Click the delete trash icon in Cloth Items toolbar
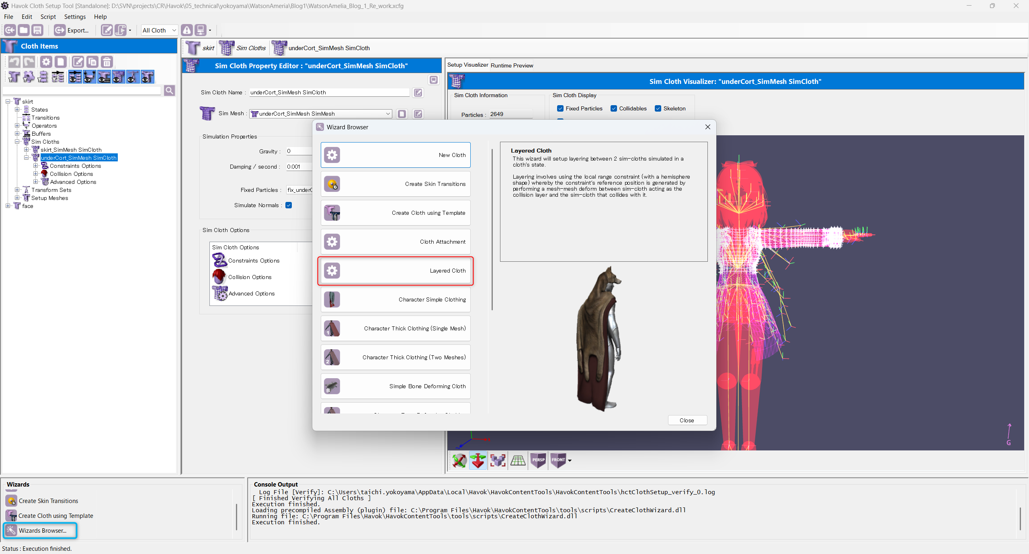The width and height of the screenshot is (1029, 554). click(107, 62)
